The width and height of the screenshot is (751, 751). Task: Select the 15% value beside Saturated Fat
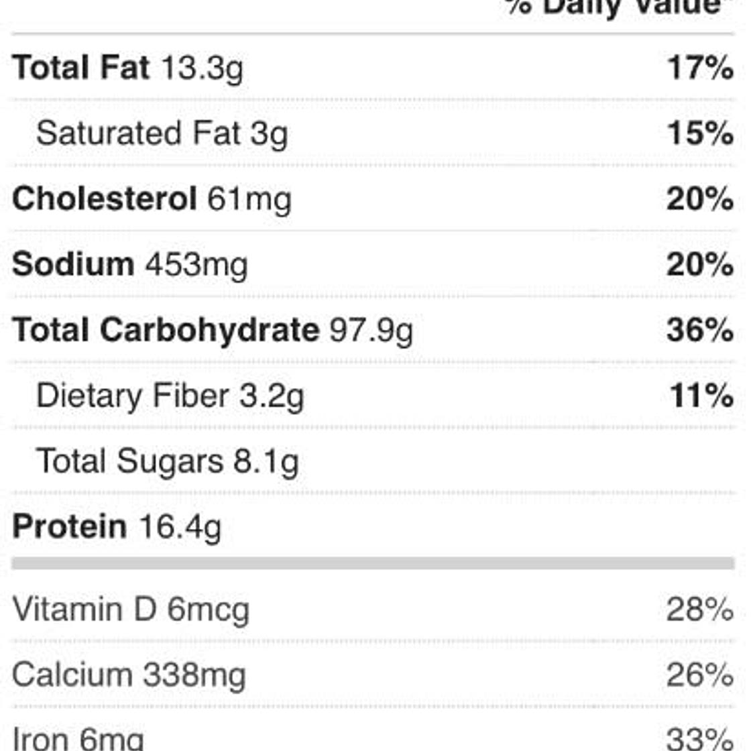pyautogui.click(x=700, y=133)
